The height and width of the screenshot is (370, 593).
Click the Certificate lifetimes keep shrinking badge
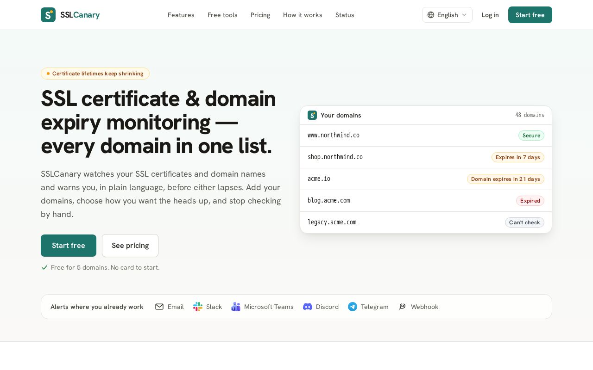[95, 74]
